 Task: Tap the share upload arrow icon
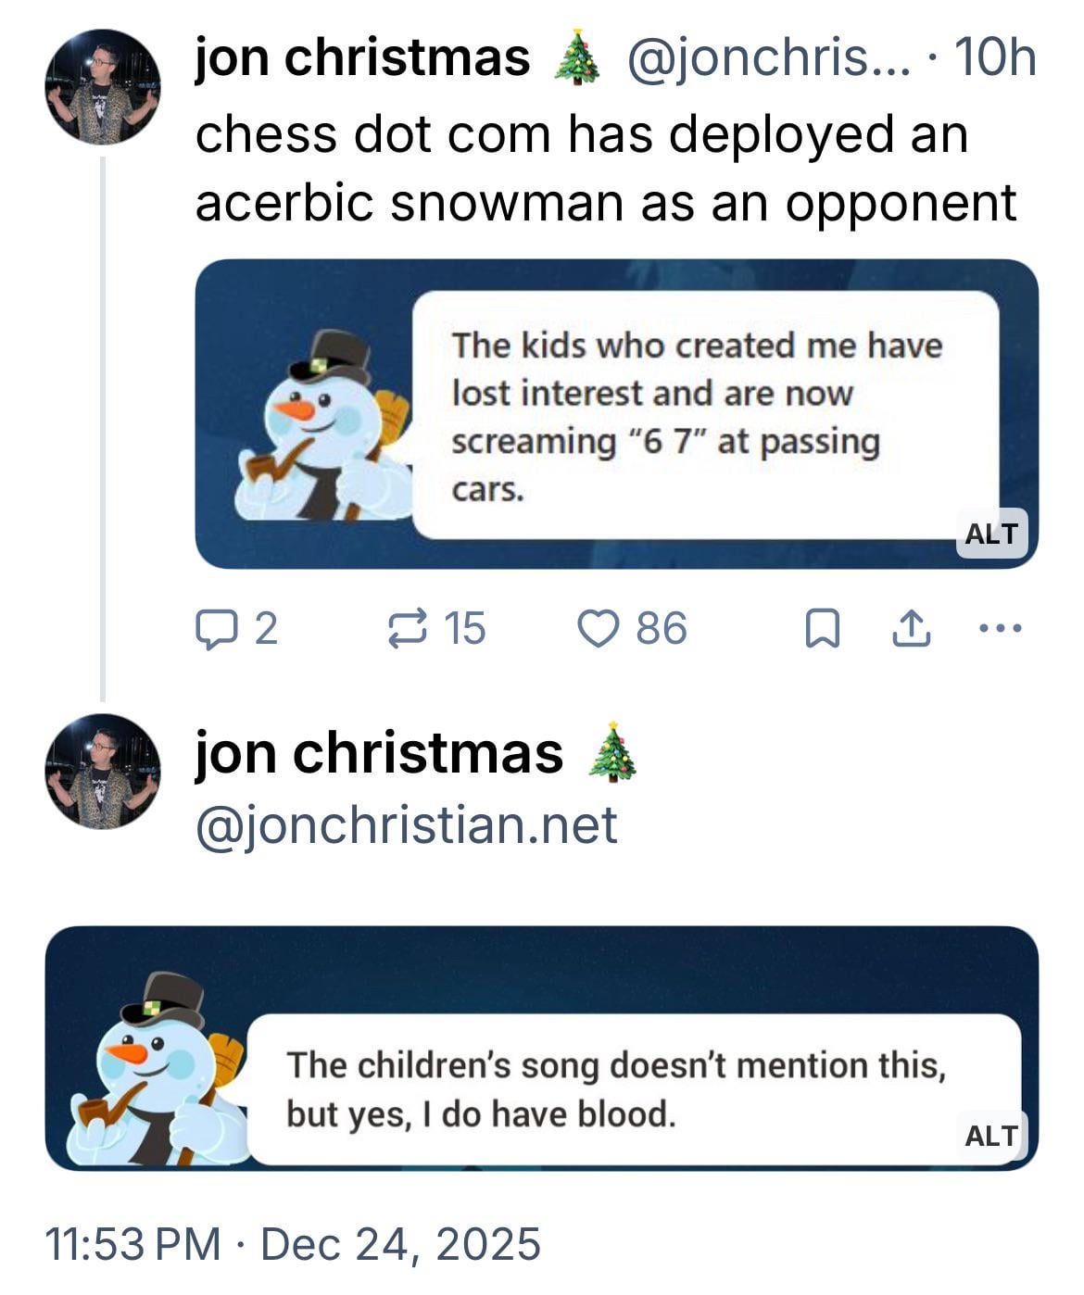tap(910, 629)
